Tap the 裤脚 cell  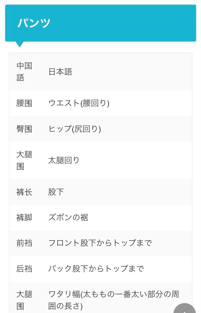tap(24, 217)
